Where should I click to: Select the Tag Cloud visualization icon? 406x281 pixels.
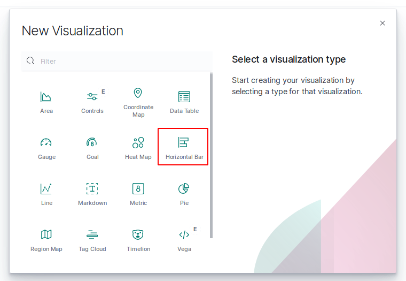pyautogui.click(x=92, y=234)
